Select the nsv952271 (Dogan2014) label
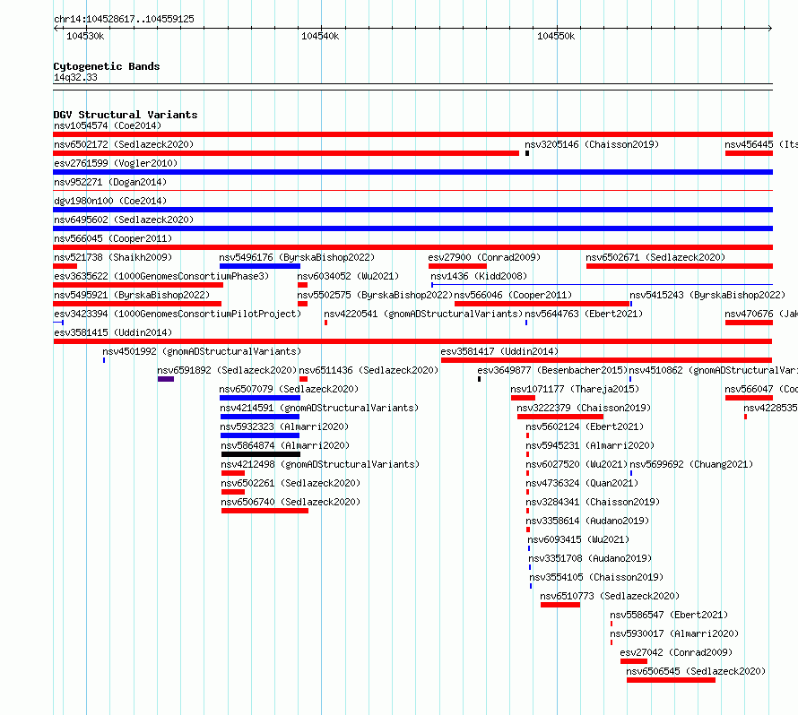 [110, 182]
